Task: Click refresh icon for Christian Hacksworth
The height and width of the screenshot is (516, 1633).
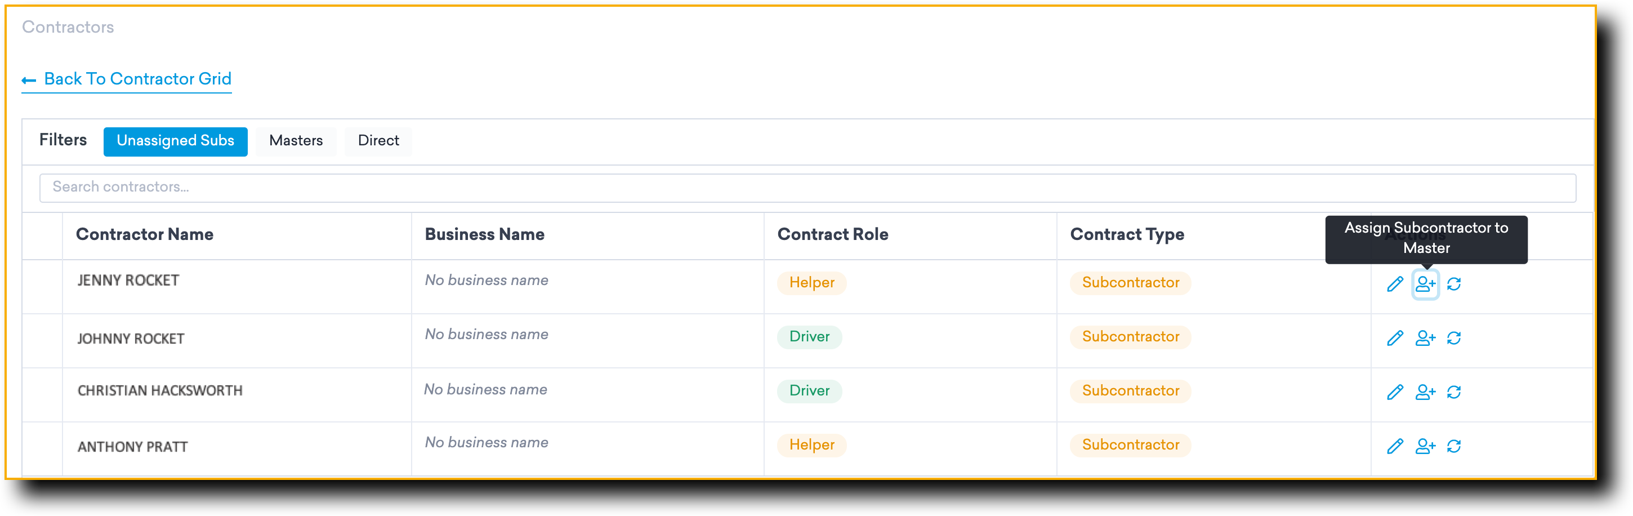Action: coord(1453,393)
